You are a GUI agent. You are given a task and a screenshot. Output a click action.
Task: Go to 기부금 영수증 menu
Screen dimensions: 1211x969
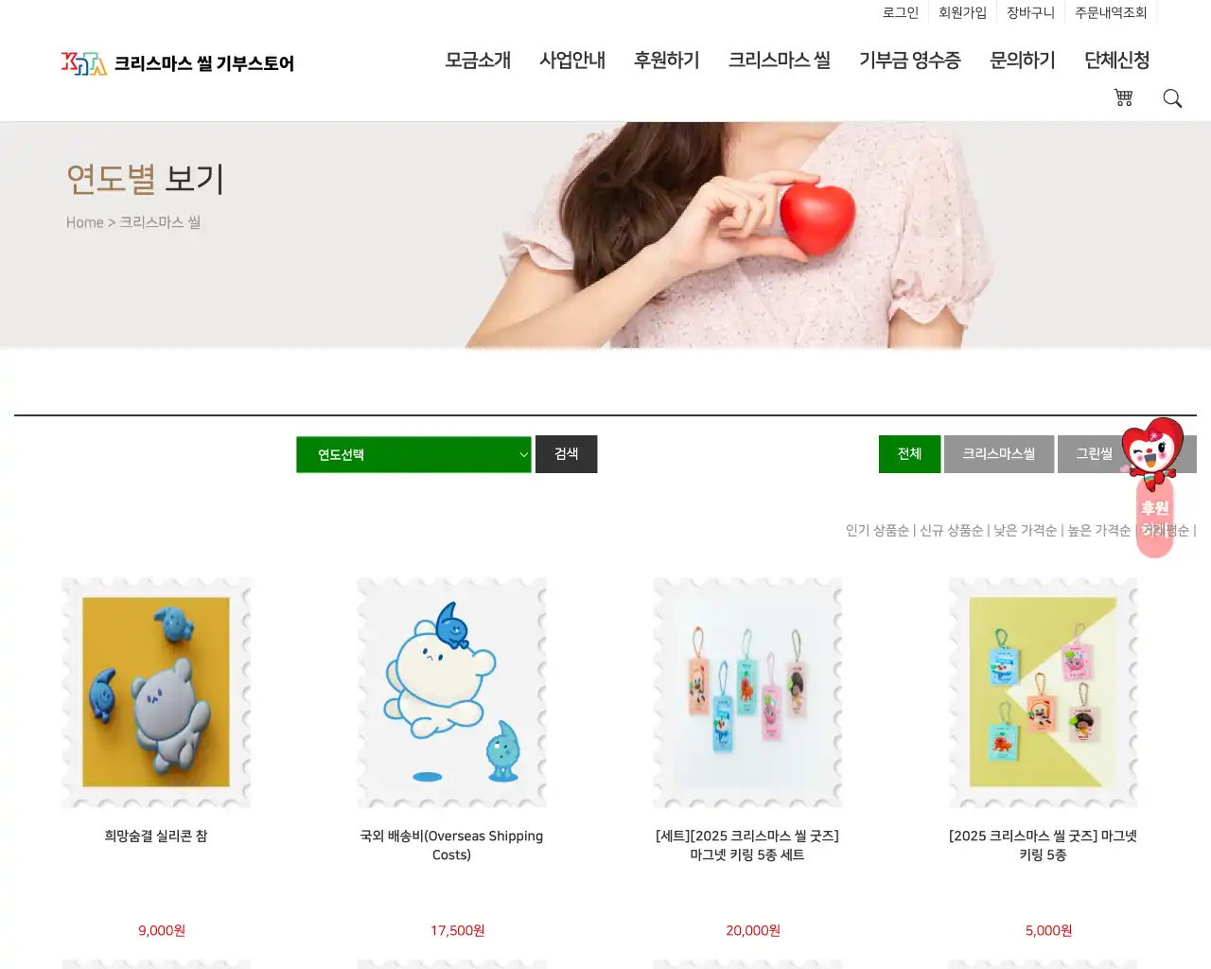[910, 61]
